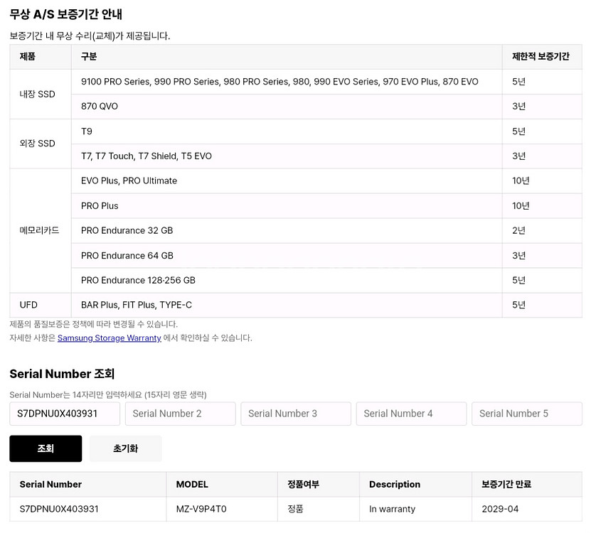This screenshot has height=533, width=591.
Task: Click into the Serial Number 4 field
Action: (411, 414)
